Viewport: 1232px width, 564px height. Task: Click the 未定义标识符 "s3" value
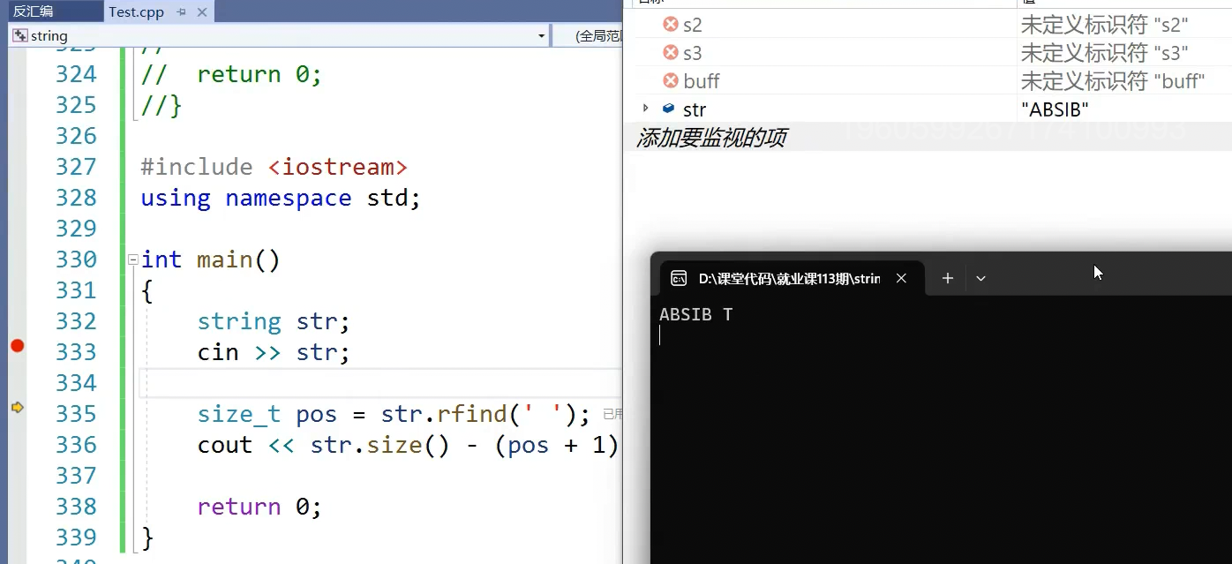tap(1105, 53)
